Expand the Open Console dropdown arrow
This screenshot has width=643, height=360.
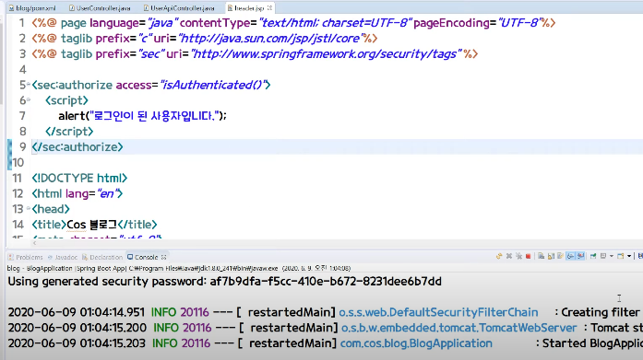pyautogui.click(x=629, y=256)
